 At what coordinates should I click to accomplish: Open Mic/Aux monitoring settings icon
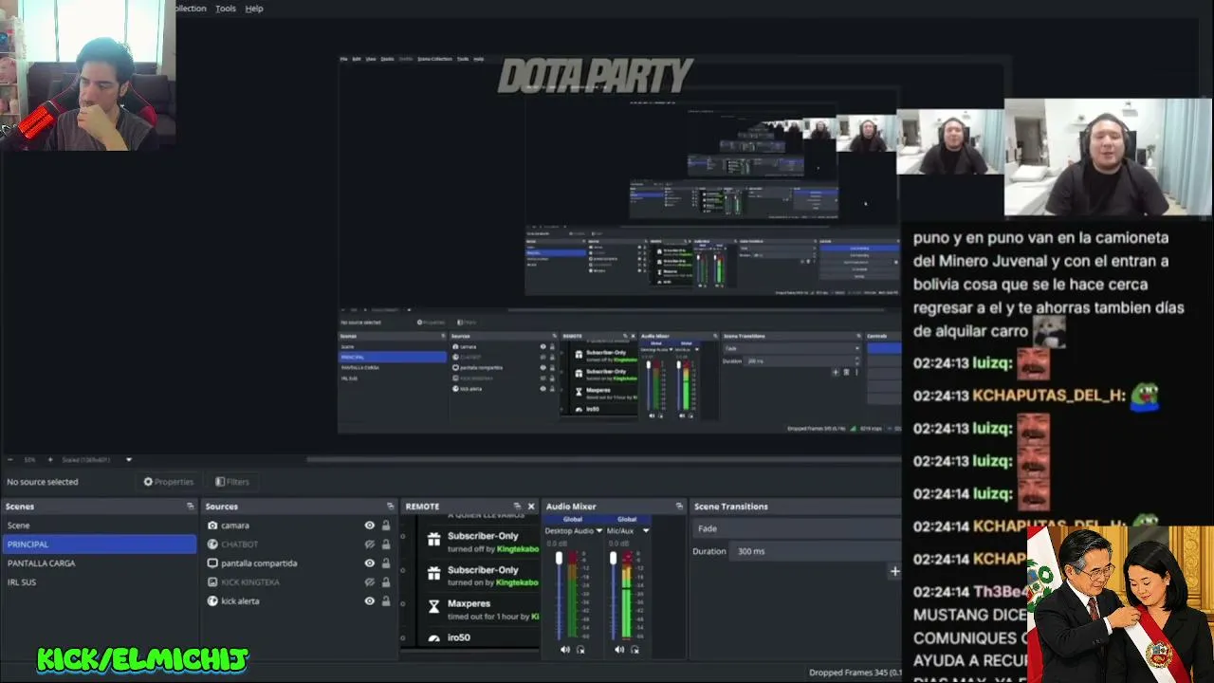(635, 650)
